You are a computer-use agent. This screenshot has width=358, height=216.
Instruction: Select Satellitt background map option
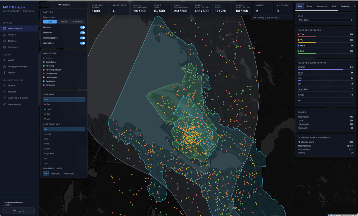[64, 22]
